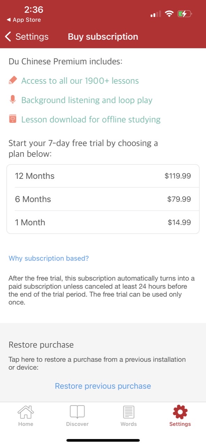Choose the 6 Months plan
Viewport: 206px width, 446px height.
(103, 199)
